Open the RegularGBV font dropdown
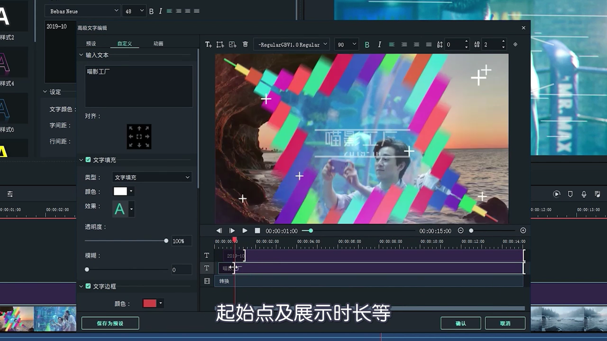Image resolution: width=607 pixels, height=341 pixels. (x=292, y=44)
